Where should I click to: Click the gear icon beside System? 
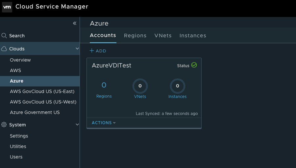4,124
